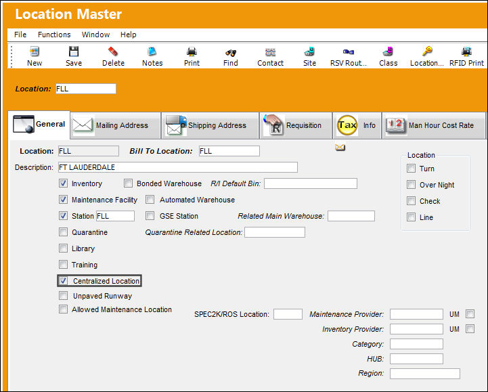Toggle UM checkbox for Maintenance Provider
This screenshot has height=392, width=488.
click(x=470, y=314)
